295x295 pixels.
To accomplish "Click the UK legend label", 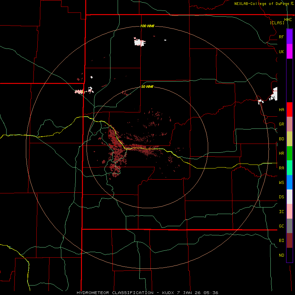I will 282,51.
